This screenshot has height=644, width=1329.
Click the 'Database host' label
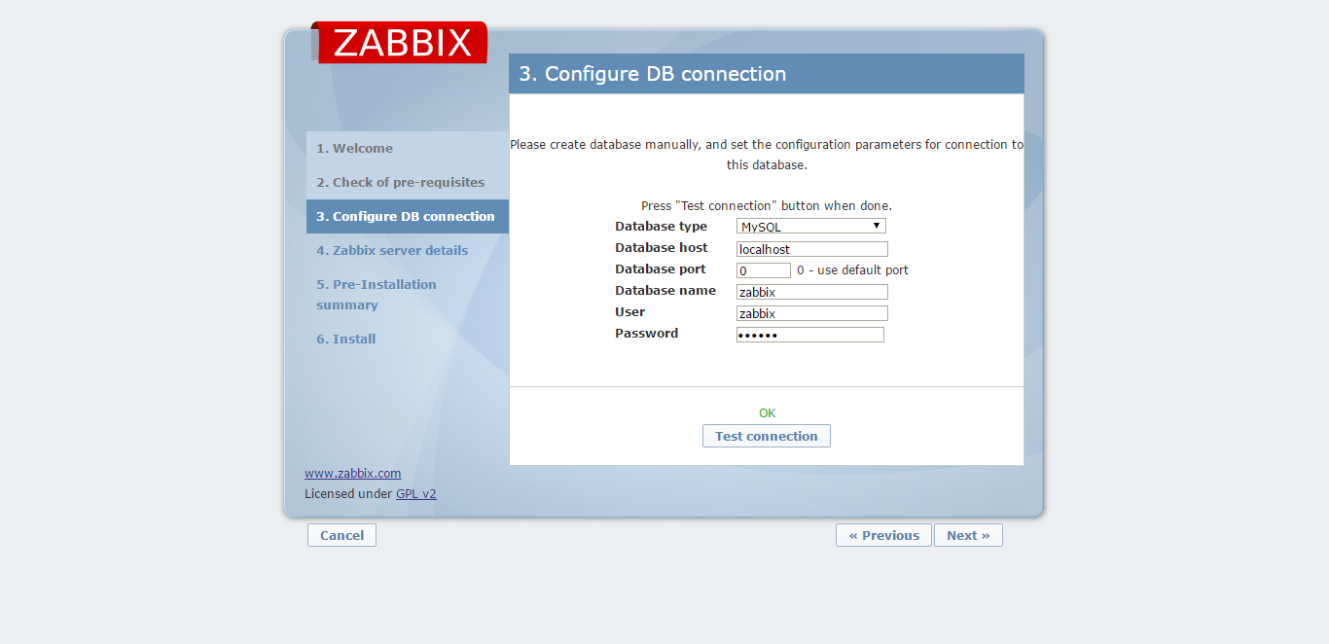pos(662,248)
